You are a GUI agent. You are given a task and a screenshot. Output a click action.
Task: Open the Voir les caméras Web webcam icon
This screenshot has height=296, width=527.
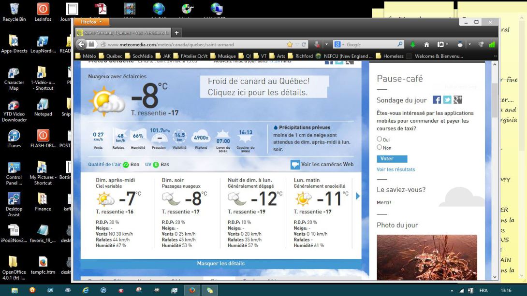point(295,164)
